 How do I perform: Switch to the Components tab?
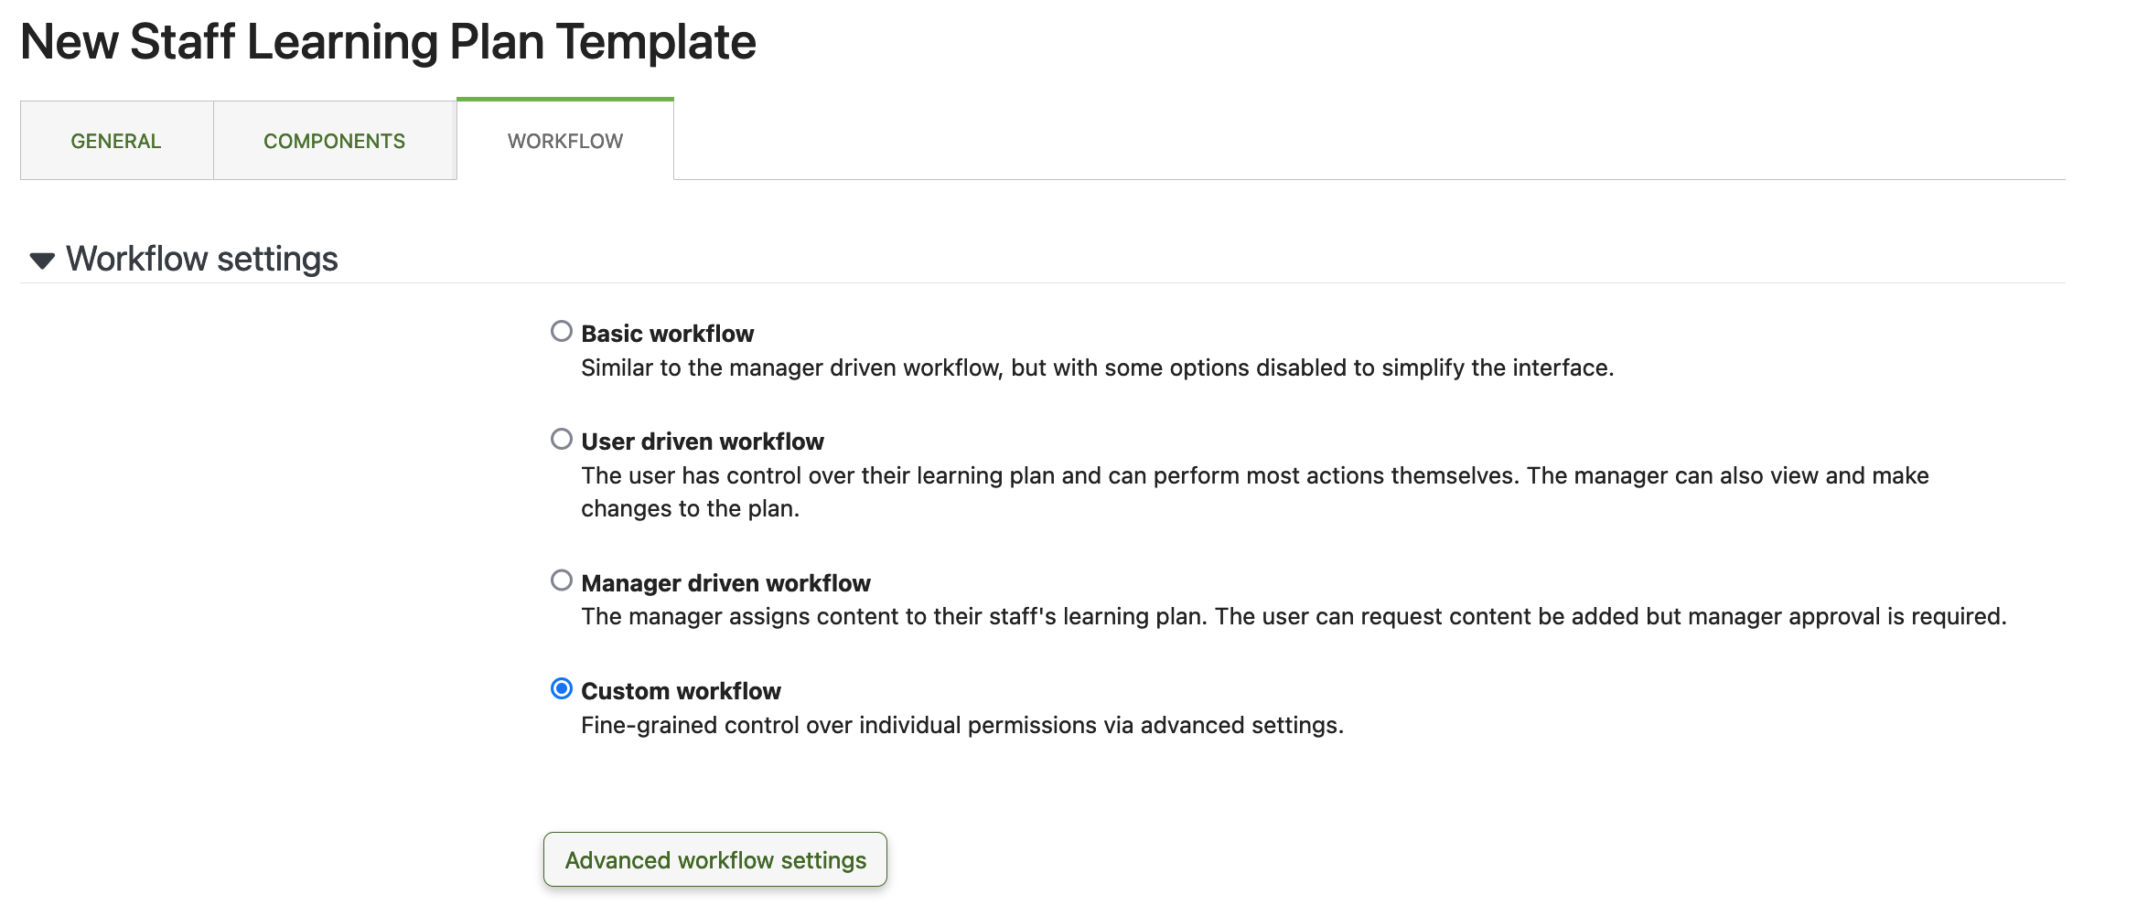[x=335, y=141]
